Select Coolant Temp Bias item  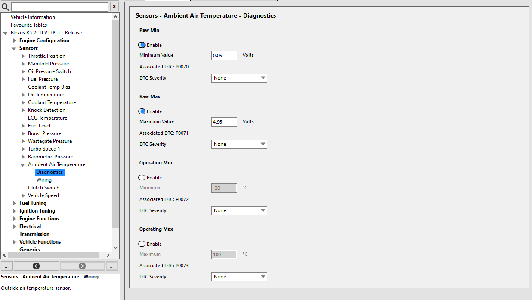pos(49,87)
